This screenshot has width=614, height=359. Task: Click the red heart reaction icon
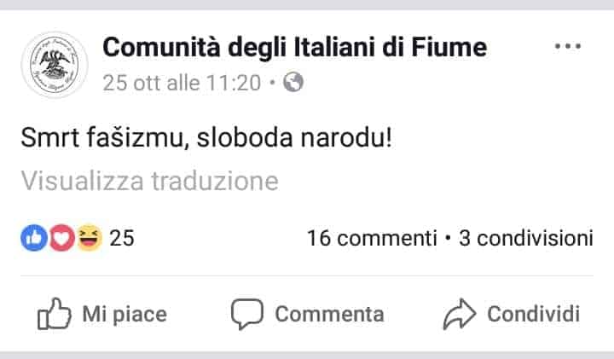coord(61,238)
